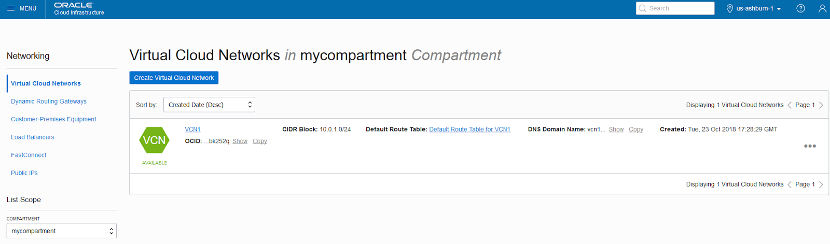This screenshot has width=830, height=244.
Task: Open FastConnect in sidebar
Action: pos(29,155)
